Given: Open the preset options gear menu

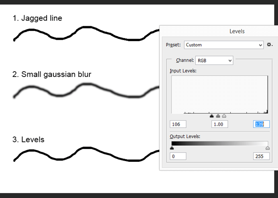Looking at the screenshot, I should tap(270, 45).
